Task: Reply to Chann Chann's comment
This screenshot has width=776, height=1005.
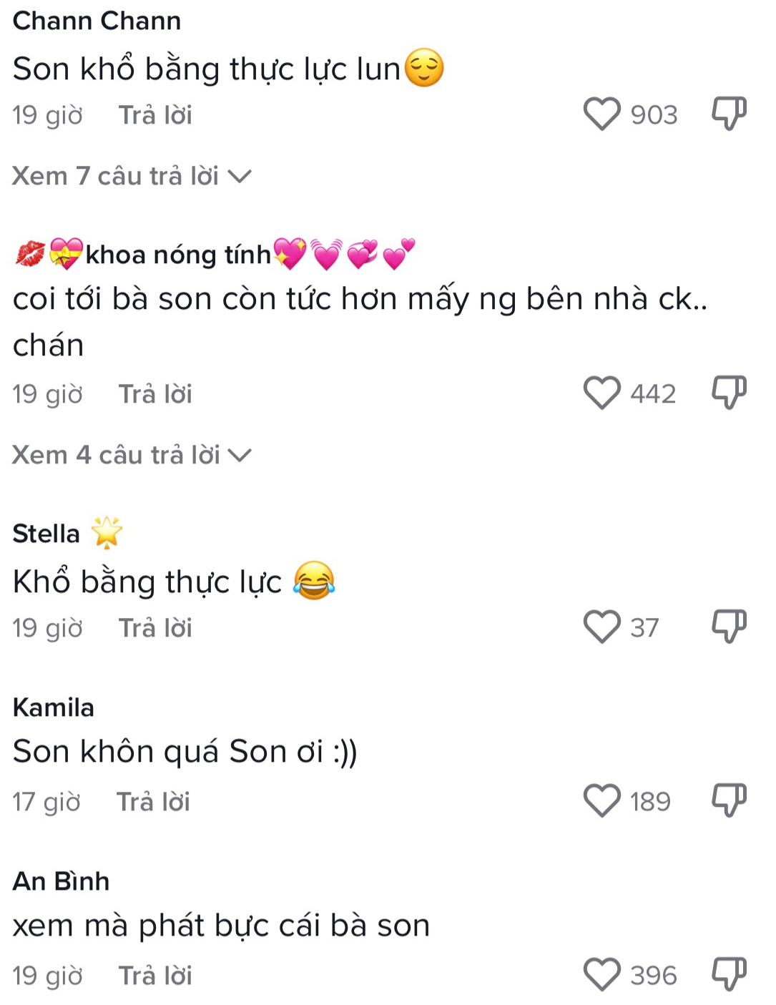Action: click(155, 115)
